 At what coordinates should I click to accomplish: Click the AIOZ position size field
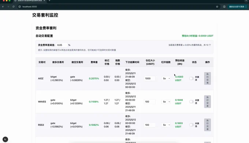pyautogui.click(x=150, y=79)
